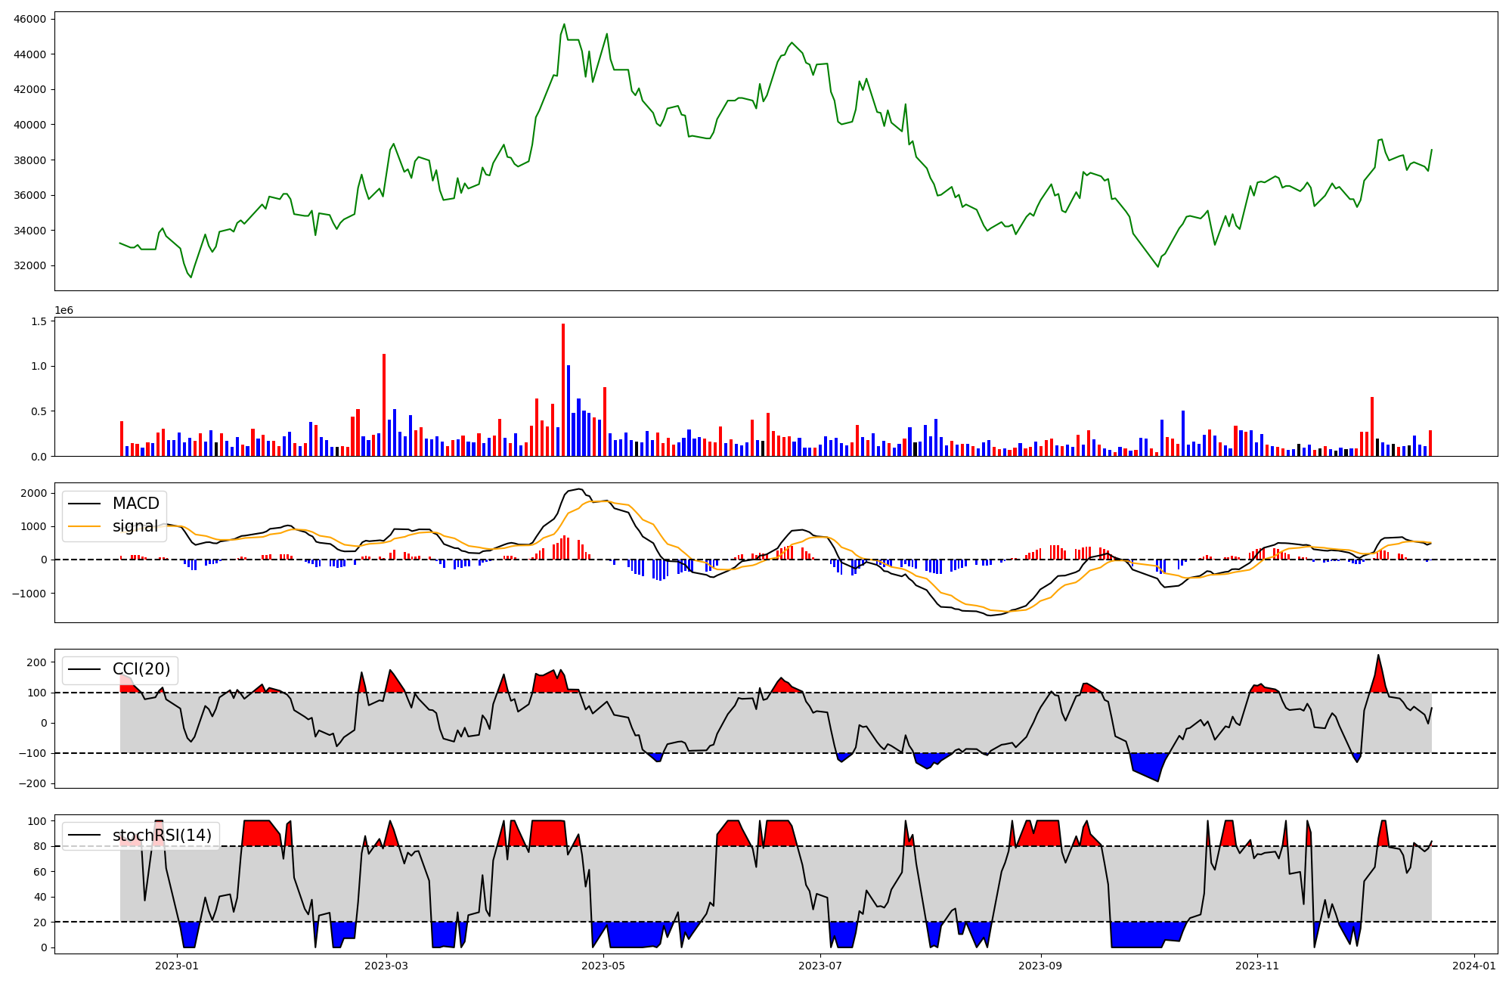Click the 1.5 volume axis tick label
The image size is (1512, 983).
click(x=39, y=321)
